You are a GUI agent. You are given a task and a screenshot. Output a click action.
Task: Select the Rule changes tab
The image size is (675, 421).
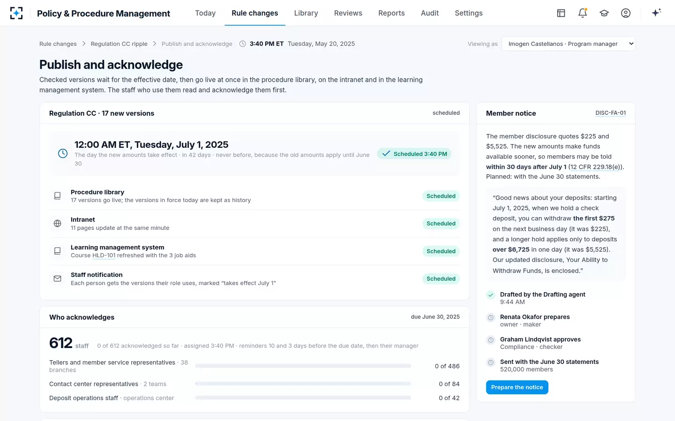pyautogui.click(x=255, y=13)
